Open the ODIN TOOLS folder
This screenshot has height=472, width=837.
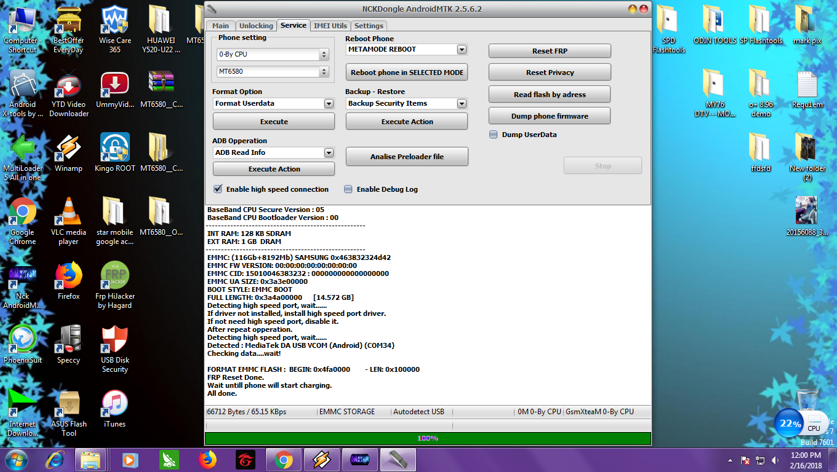tap(715, 24)
